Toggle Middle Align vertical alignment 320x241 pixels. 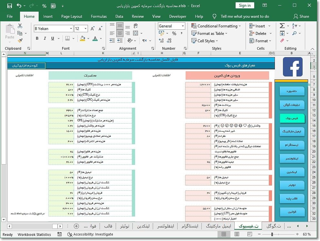[x=120, y=26]
